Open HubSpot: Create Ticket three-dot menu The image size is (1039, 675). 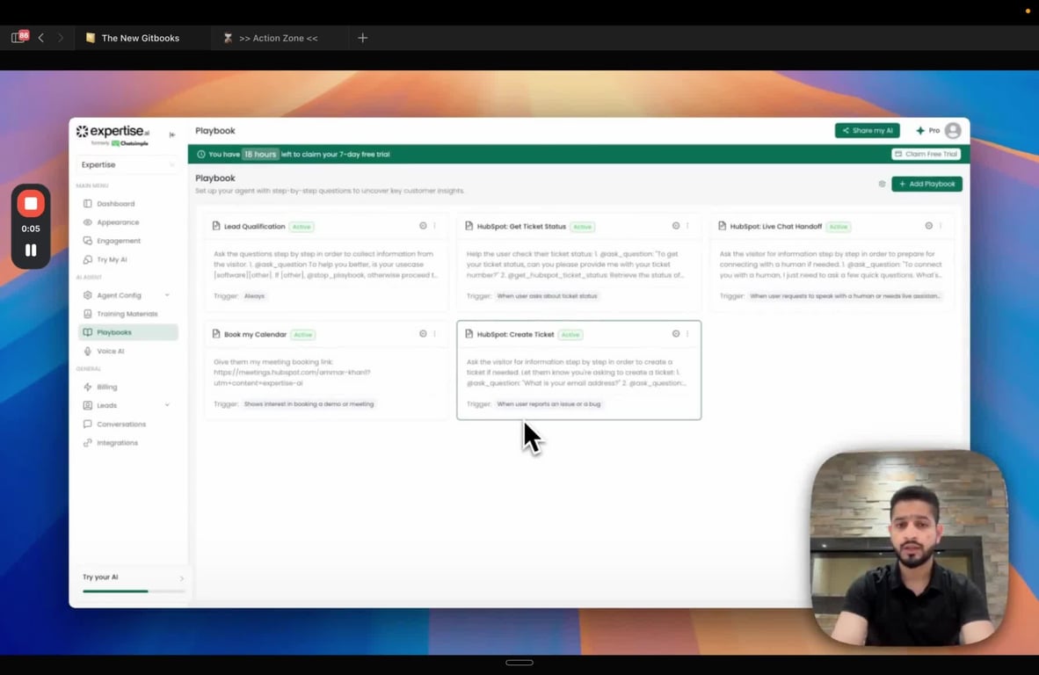tap(687, 334)
